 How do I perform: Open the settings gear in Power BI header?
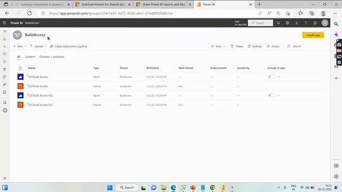point(287,23)
